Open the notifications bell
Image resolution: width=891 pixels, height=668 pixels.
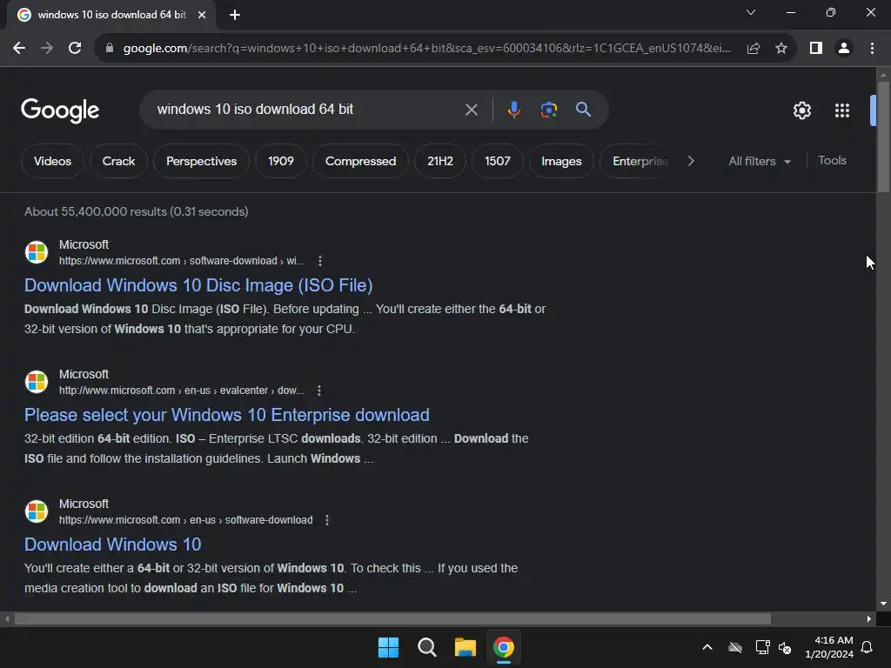click(868, 647)
